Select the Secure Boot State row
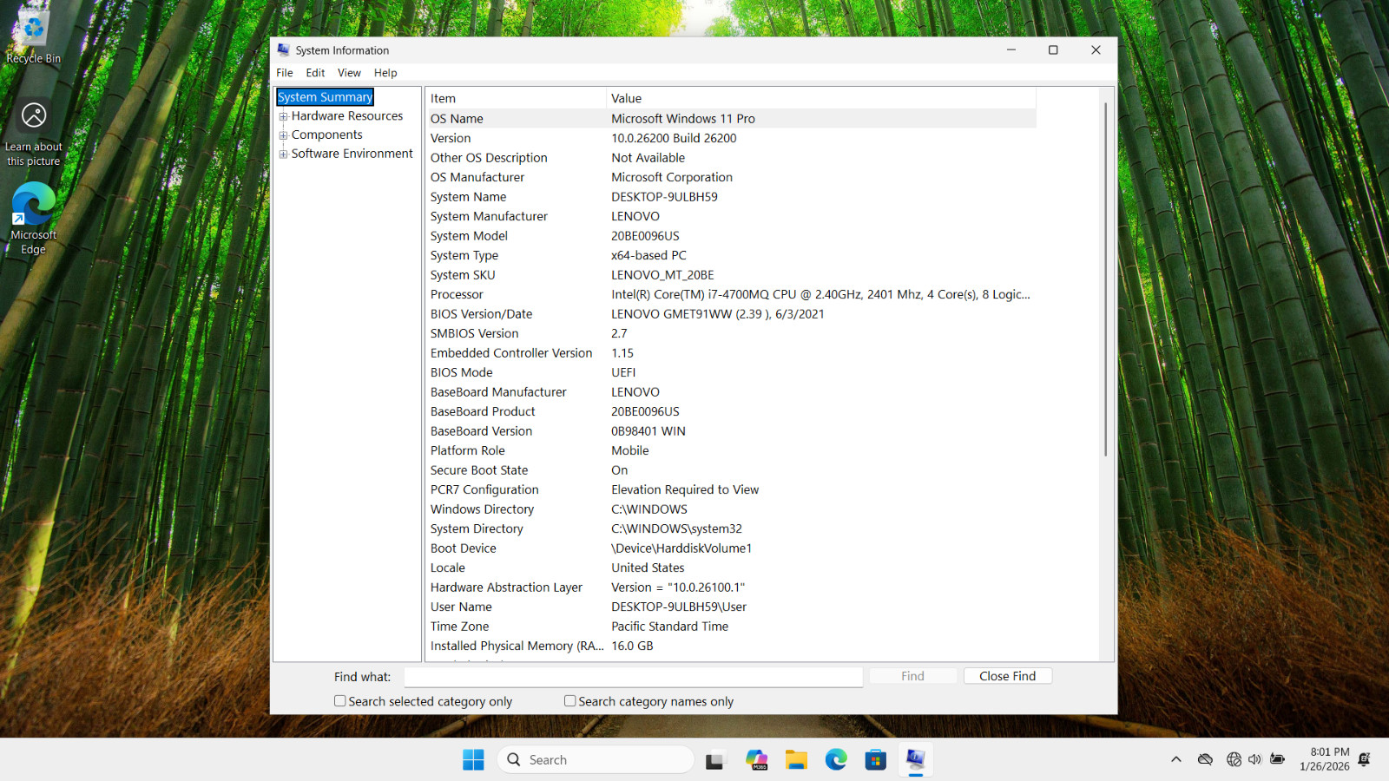 point(731,470)
